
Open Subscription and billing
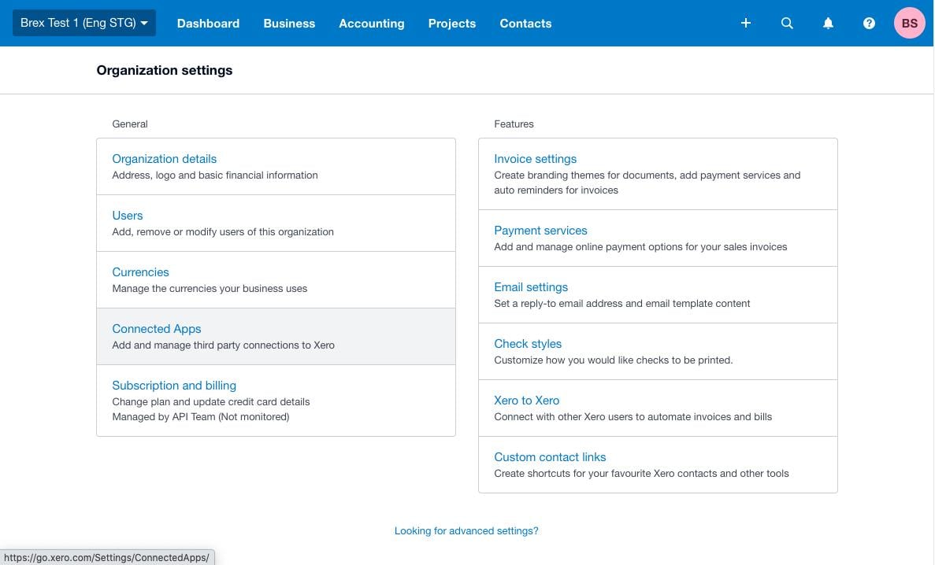[173, 385]
